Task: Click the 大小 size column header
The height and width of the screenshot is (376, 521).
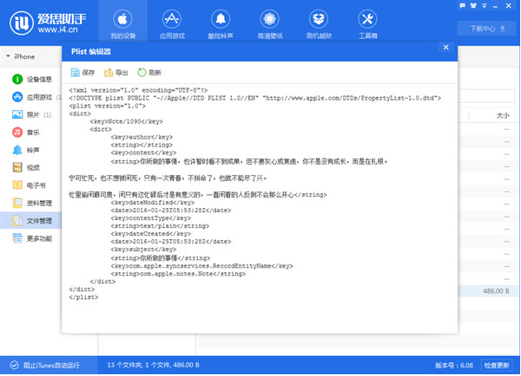Action: coord(503,115)
